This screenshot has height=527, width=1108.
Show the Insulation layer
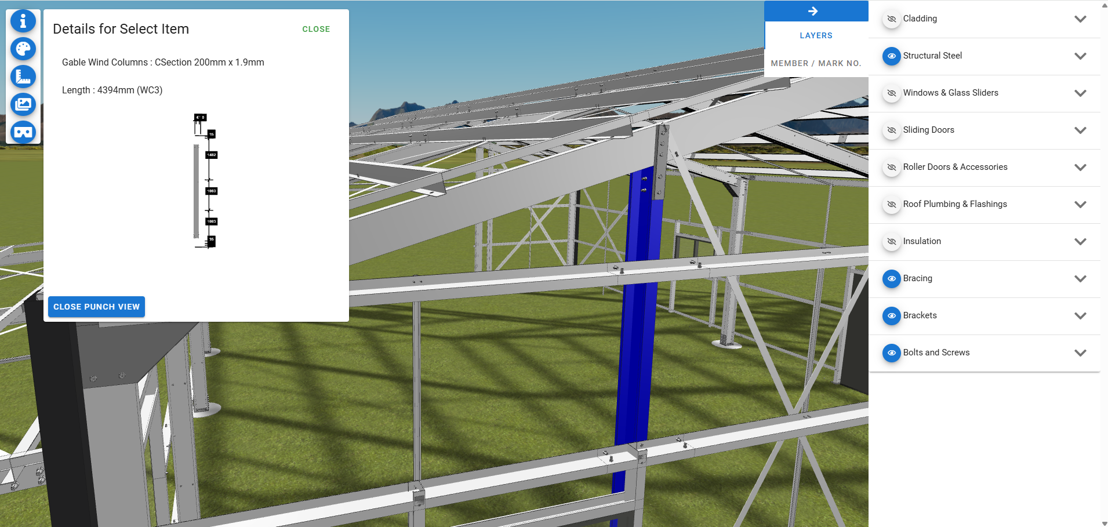pyautogui.click(x=892, y=242)
